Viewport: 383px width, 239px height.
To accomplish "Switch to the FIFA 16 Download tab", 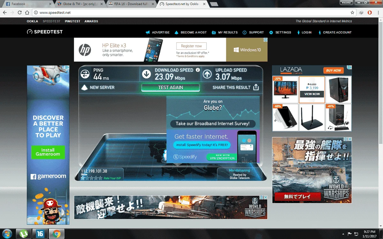I will pyautogui.click(x=131, y=4).
